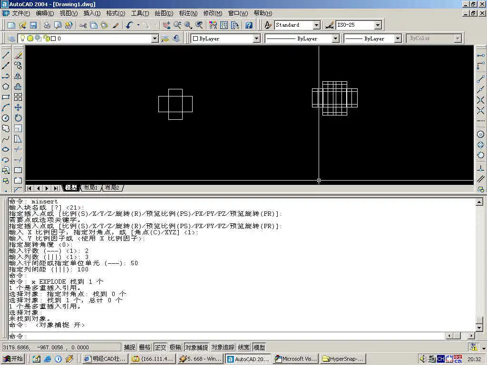The image size is (487, 365).
Task: Open the 文件(F) menu
Action: (x=21, y=13)
